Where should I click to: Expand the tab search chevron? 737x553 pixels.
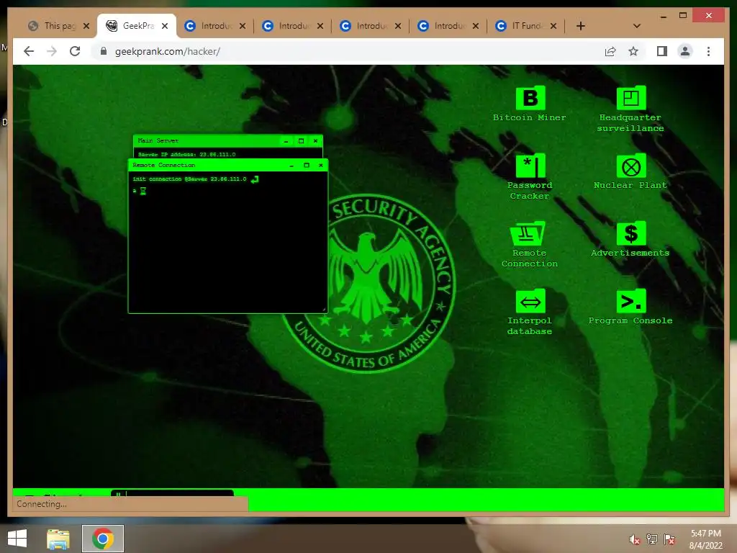tap(637, 26)
